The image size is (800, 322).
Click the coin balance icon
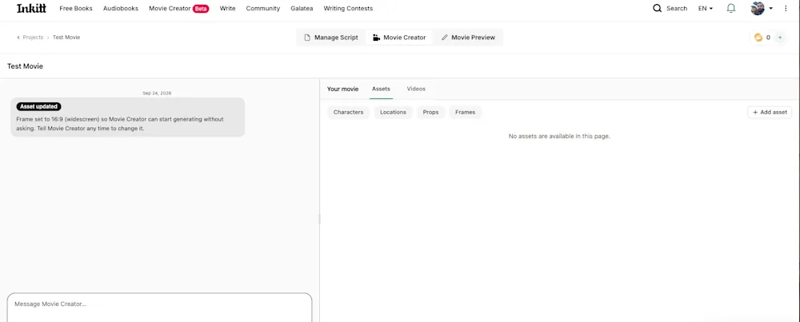(x=758, y=38)
